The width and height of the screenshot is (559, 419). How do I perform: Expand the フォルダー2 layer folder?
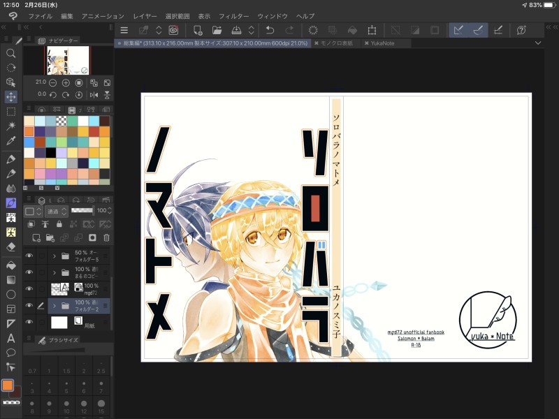55,306
